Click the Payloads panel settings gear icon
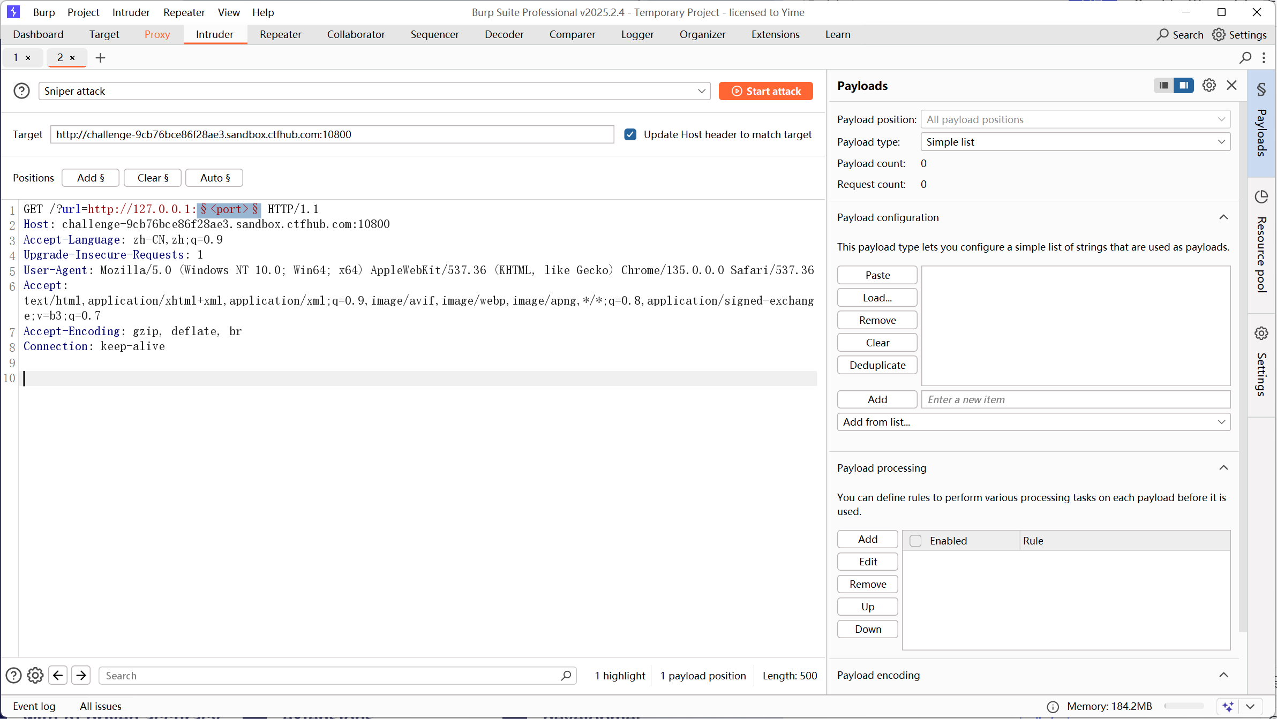Image resolution: width=1277 pixels, height=719 pixels. [1208, 86]
